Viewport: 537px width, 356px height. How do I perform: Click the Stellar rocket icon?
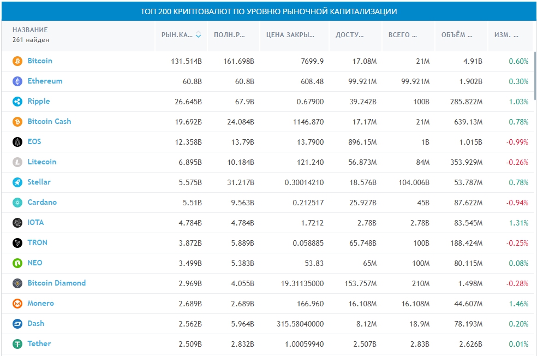17,182
